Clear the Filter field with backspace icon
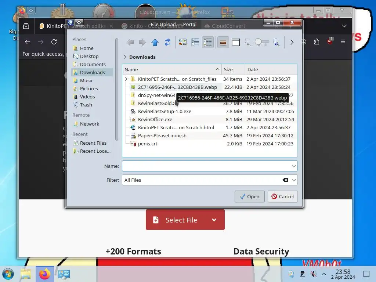This screenshot has height=282, width=376. (285, 180)
